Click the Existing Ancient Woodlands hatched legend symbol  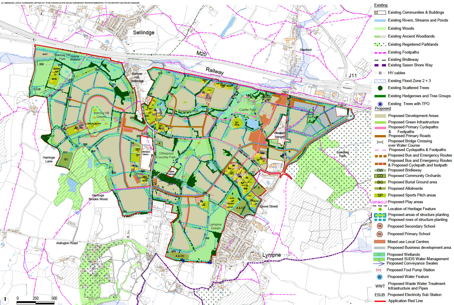(x=380, y=36)
